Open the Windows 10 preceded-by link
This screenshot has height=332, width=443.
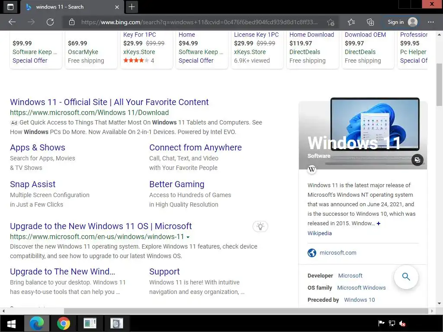tap(360, 300)
